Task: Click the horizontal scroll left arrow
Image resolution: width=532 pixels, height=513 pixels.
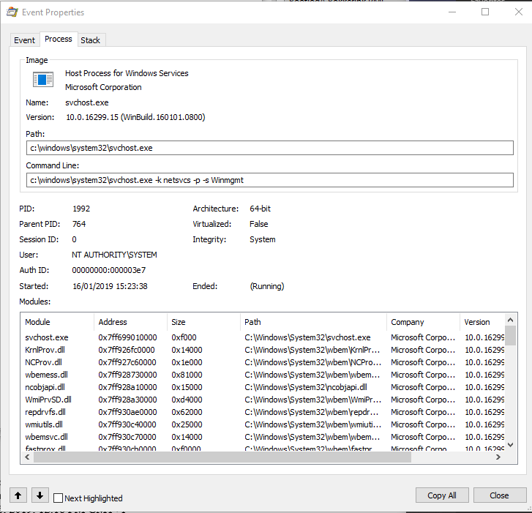Action: click(x=27, y=457)
